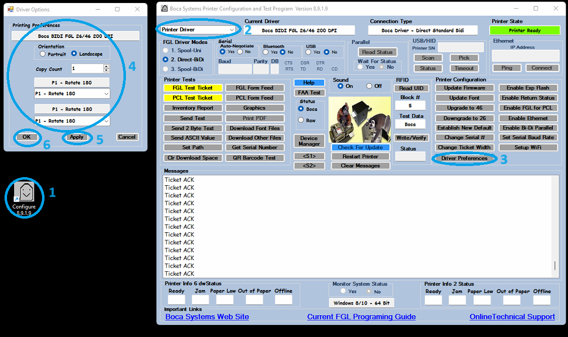
Task: Open the Configure 8.9.1.9 desktop shortcut
Action: pyautogui.click(x=24, y=198)
